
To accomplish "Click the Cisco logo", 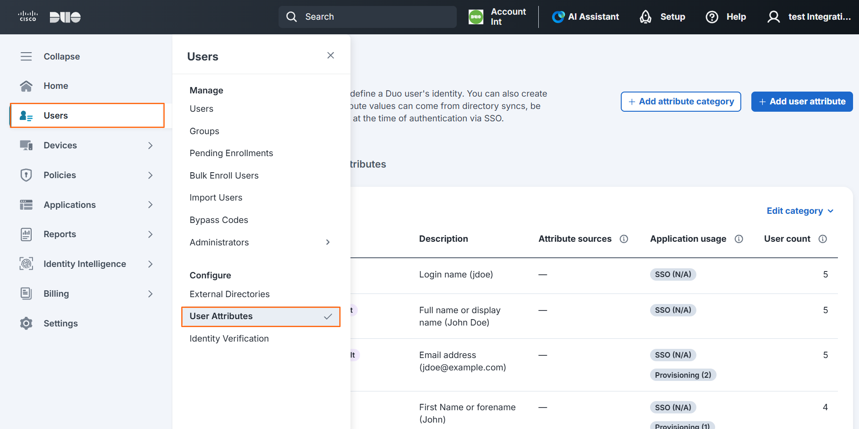I will coord(27,16).
